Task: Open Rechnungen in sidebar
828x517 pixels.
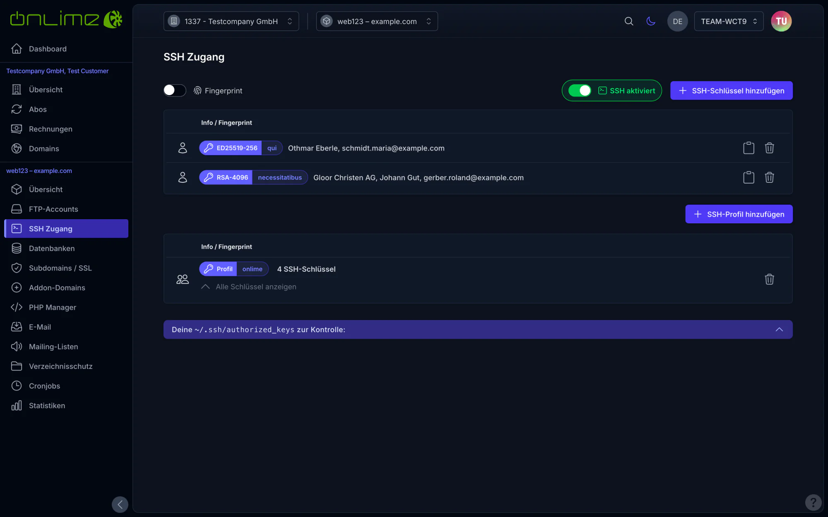Action: point(66,129)
